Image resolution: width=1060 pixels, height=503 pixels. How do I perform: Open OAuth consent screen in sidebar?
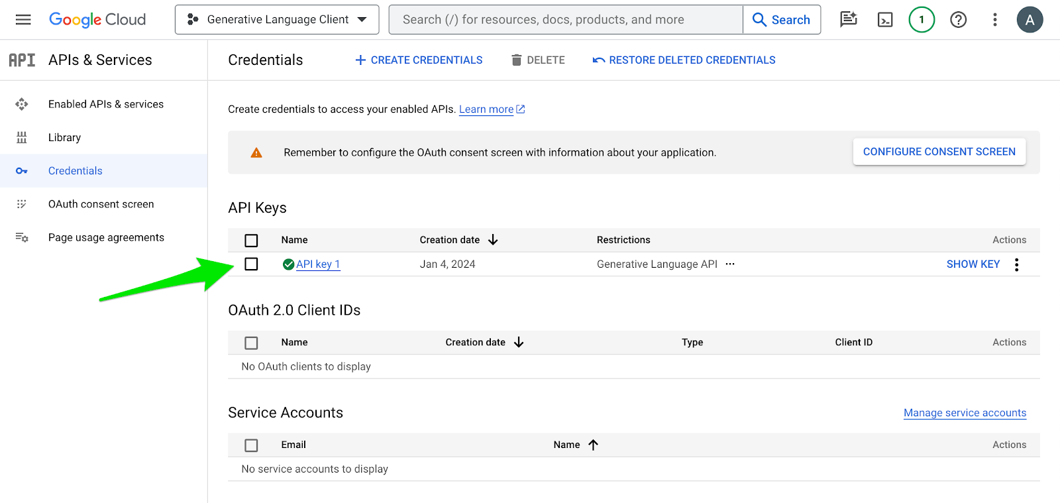click(101, 204)
